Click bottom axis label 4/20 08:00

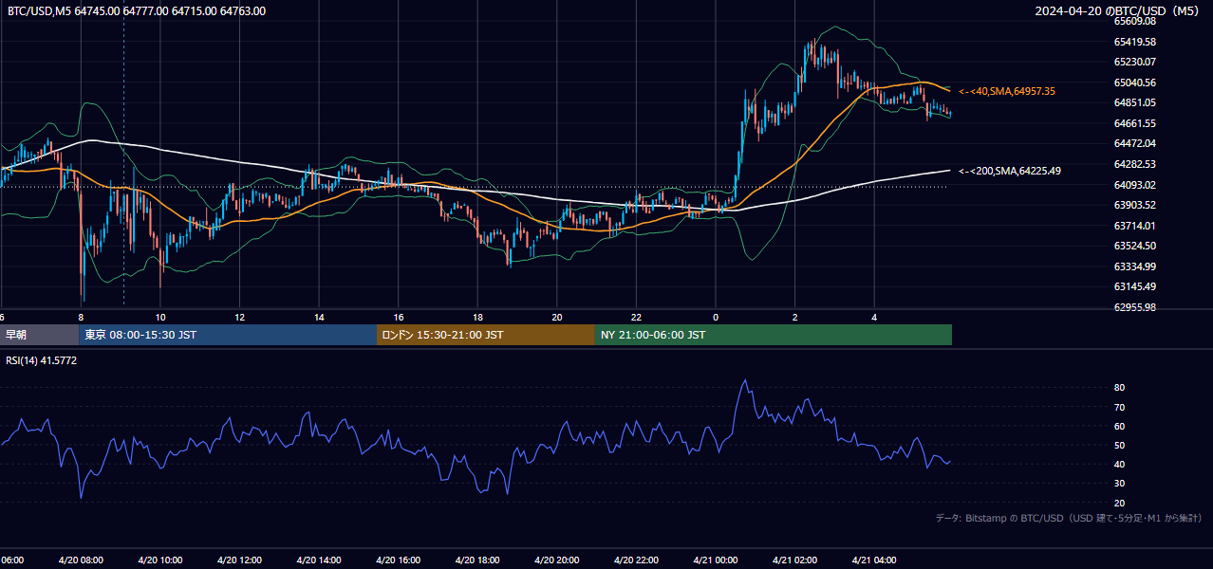tap(81, 560)
